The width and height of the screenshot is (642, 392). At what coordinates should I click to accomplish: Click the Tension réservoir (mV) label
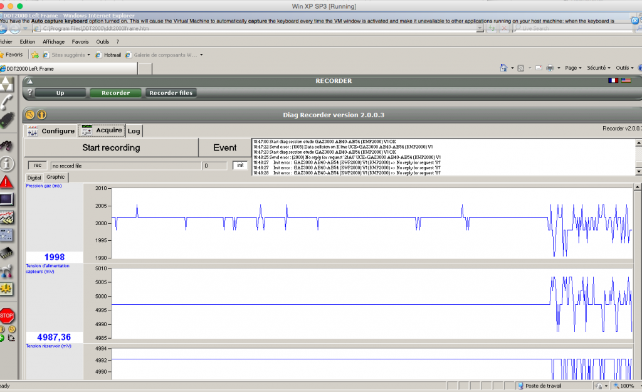coord(49,346)
